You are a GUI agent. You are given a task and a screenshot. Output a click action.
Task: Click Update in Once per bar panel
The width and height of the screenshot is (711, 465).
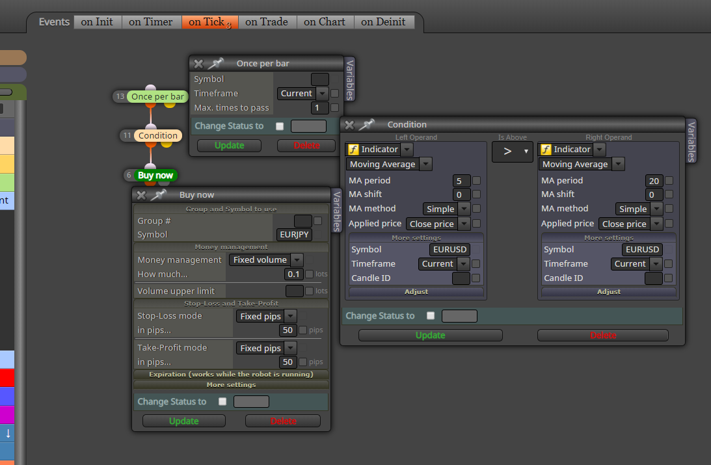229,146
